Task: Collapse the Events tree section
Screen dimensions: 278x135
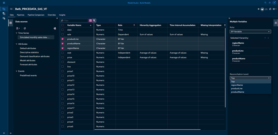Action: click(x=16, y=71)
